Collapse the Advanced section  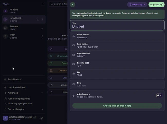pos(42,93)
